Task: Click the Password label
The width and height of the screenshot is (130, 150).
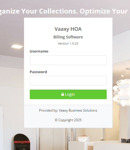Action: 38,72
